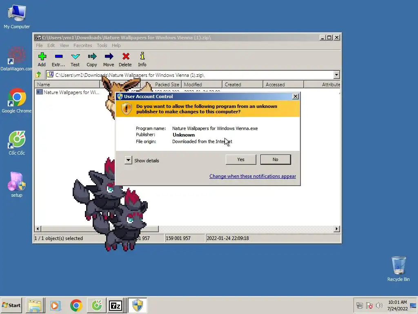The height and width of the screenshot is (314, 418).
Task: Open the Edit menu in 7-Zip
Action: pos(51,45)
